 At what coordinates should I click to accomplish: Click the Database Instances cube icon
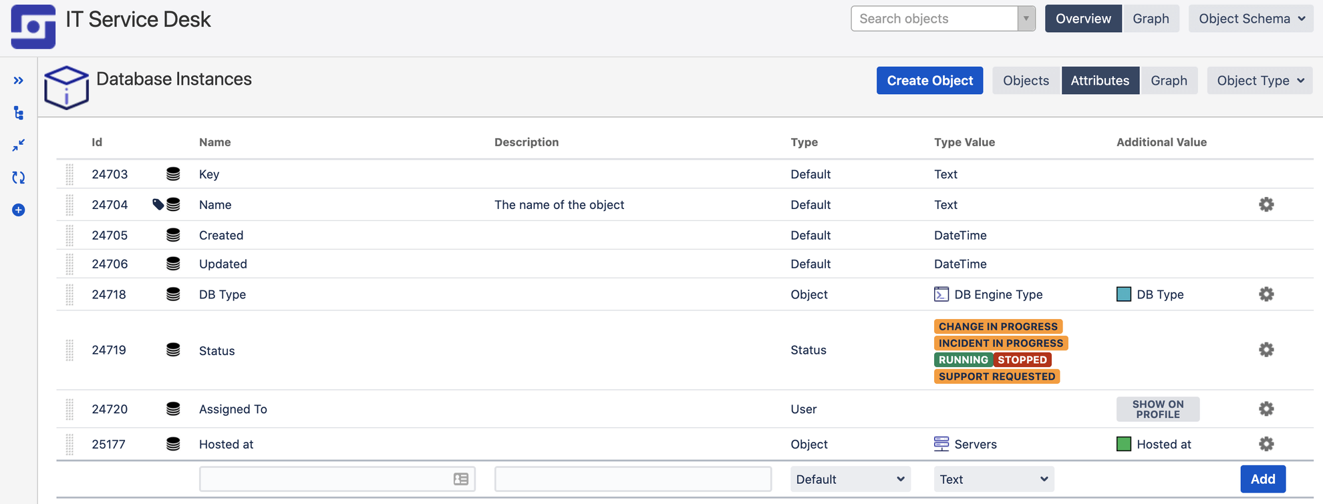(66, 87)
